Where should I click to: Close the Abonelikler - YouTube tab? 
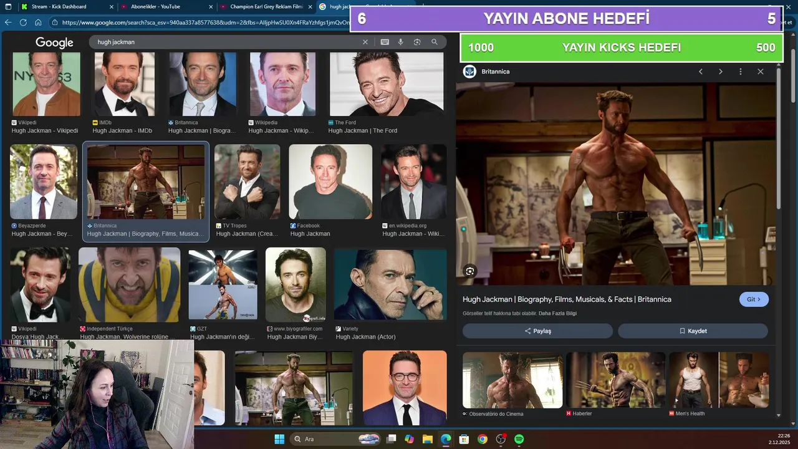211,7
